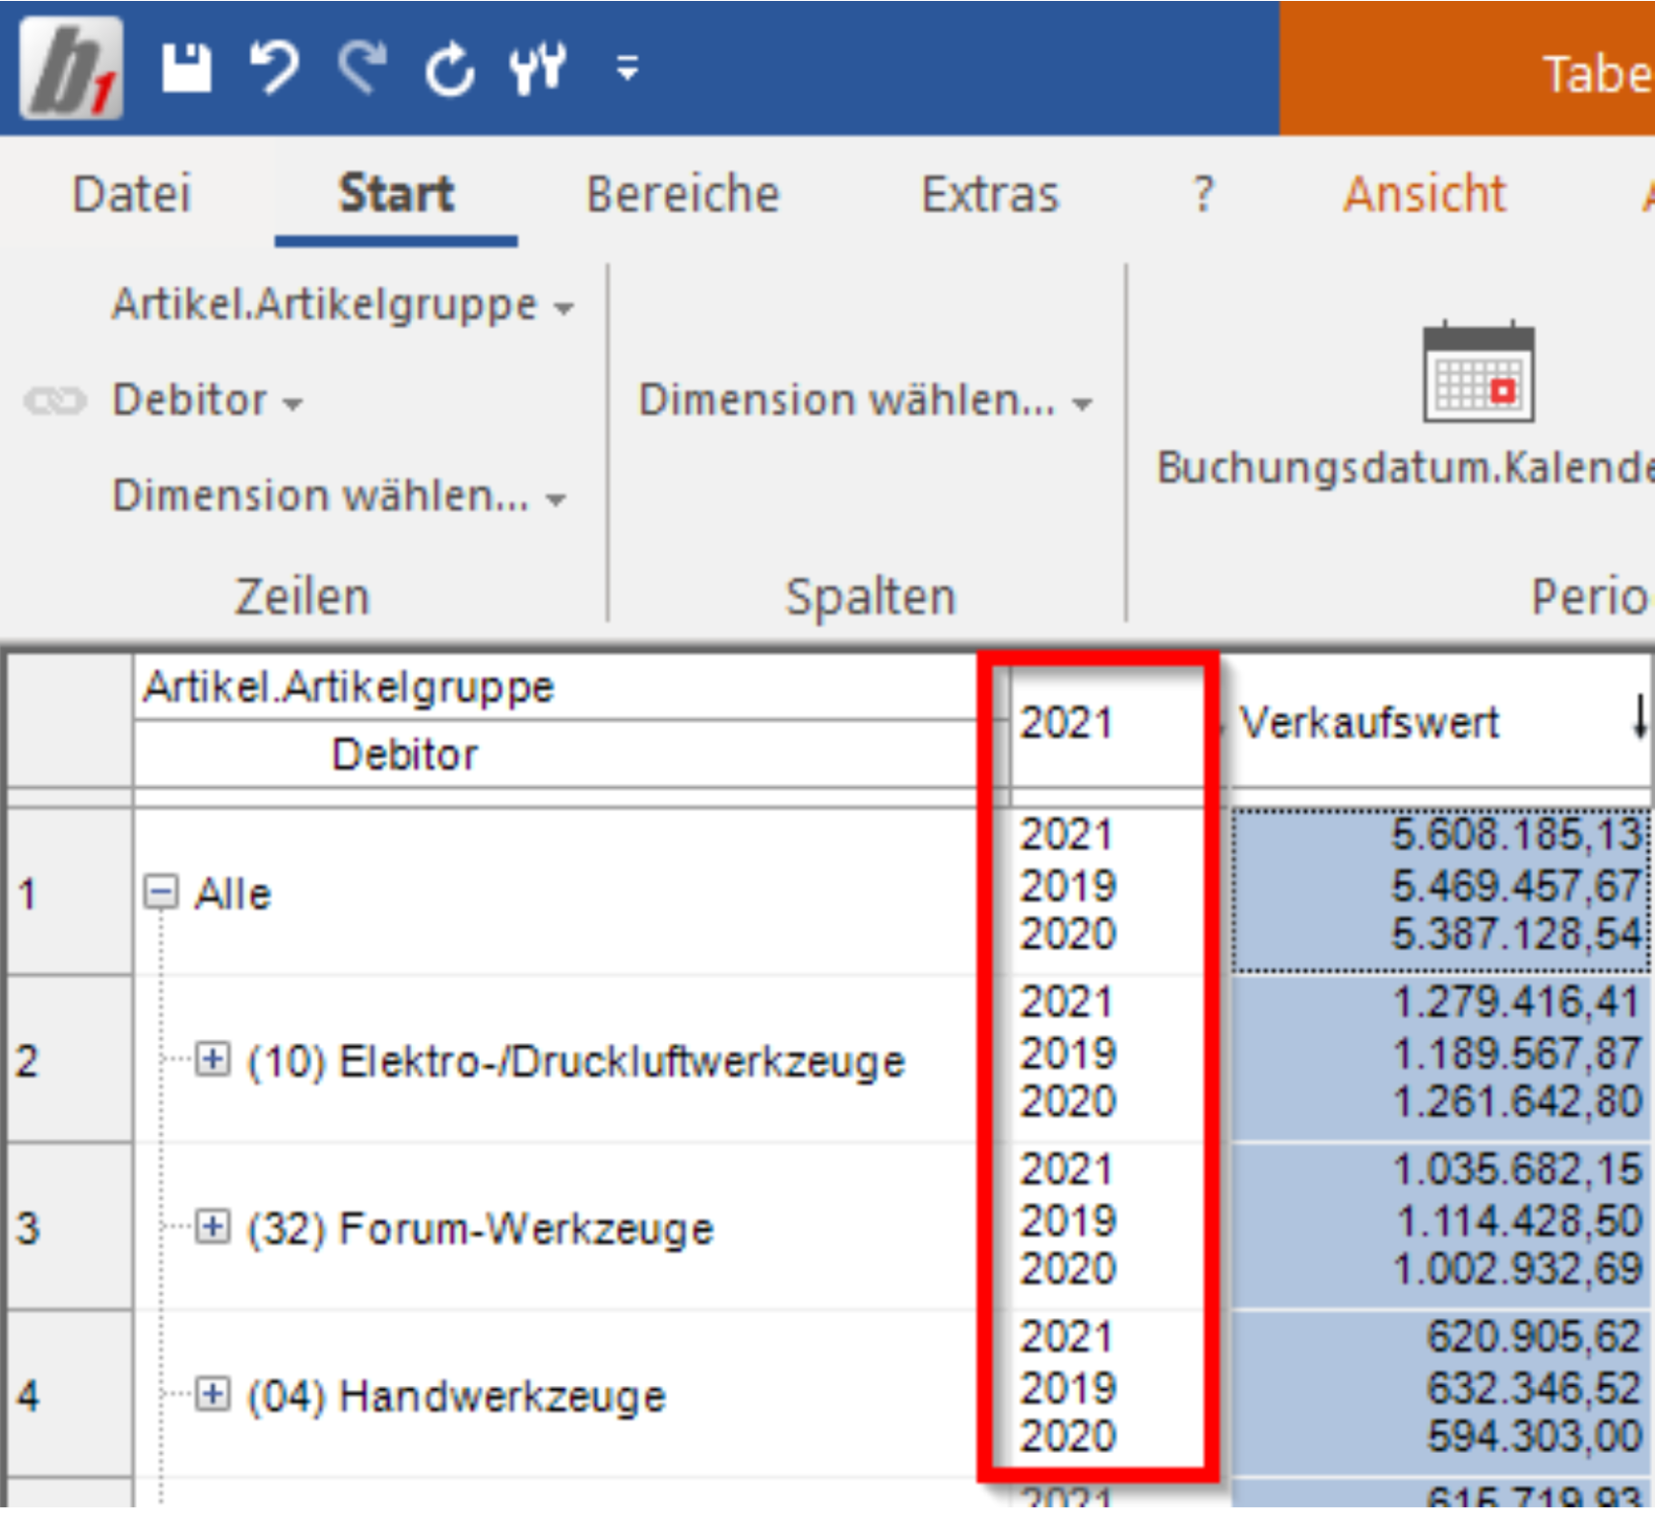The height and width of the screenshot is (1515, 1655).
Task: Open Dimension wählen dropdown in Zeilen group
Action: (x=339, y=495)
